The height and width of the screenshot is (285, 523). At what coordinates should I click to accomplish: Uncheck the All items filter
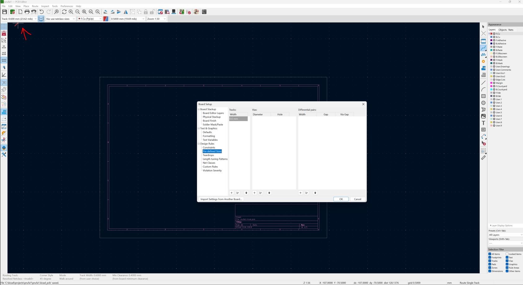(x=490, y=254)
